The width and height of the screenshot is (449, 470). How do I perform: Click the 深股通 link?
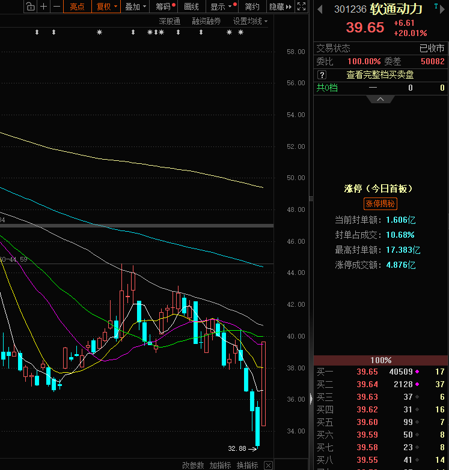click(x=170, y=21)
